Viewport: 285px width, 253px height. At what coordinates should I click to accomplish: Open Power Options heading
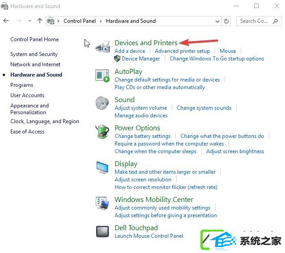pos(137,128)
